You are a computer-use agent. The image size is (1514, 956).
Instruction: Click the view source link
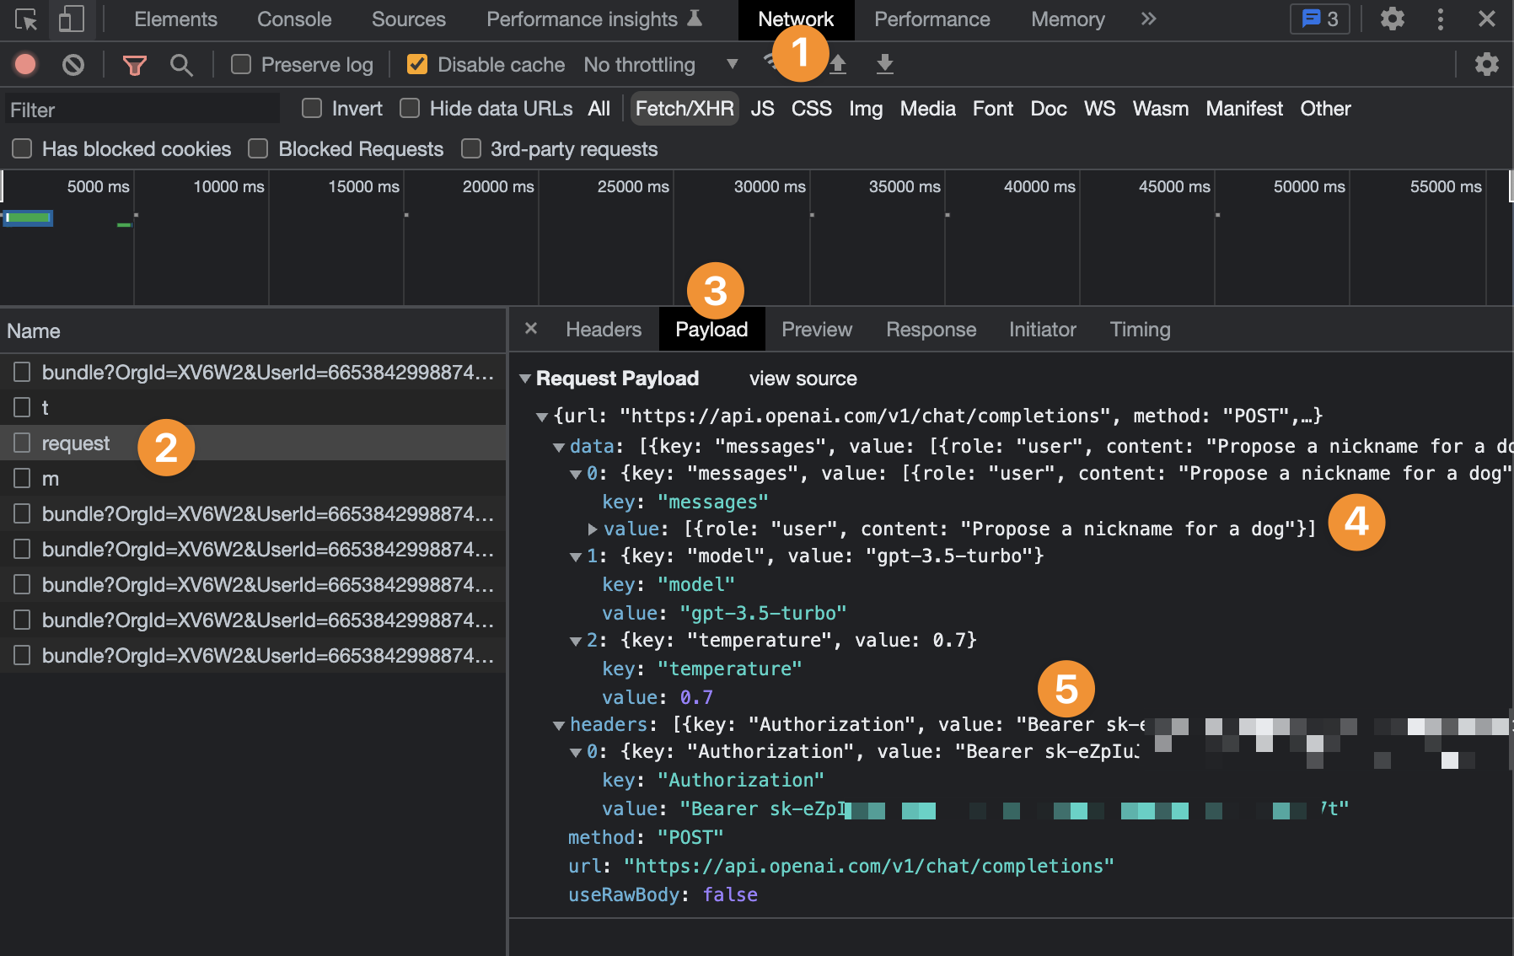(x=802, y=379)
